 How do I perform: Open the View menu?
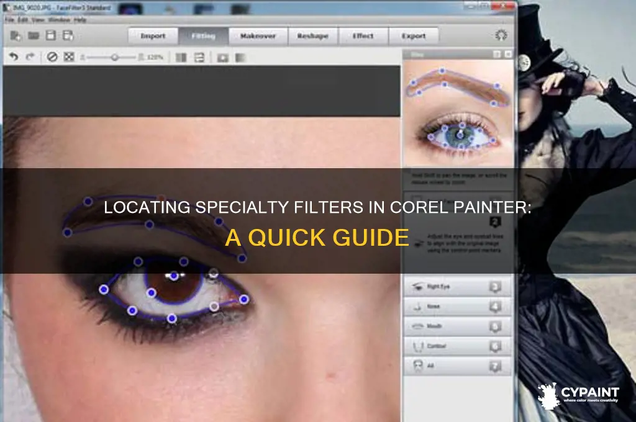coord(38,19)
